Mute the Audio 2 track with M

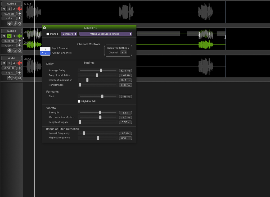coord(4,9)
